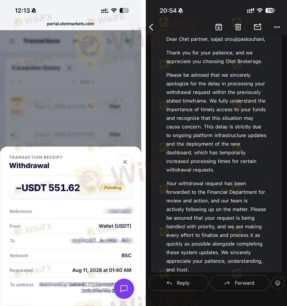The height and width of the screenshot is (306, 287).
Task: Archive the email with the download-box icon
Action: coord(219,27)
